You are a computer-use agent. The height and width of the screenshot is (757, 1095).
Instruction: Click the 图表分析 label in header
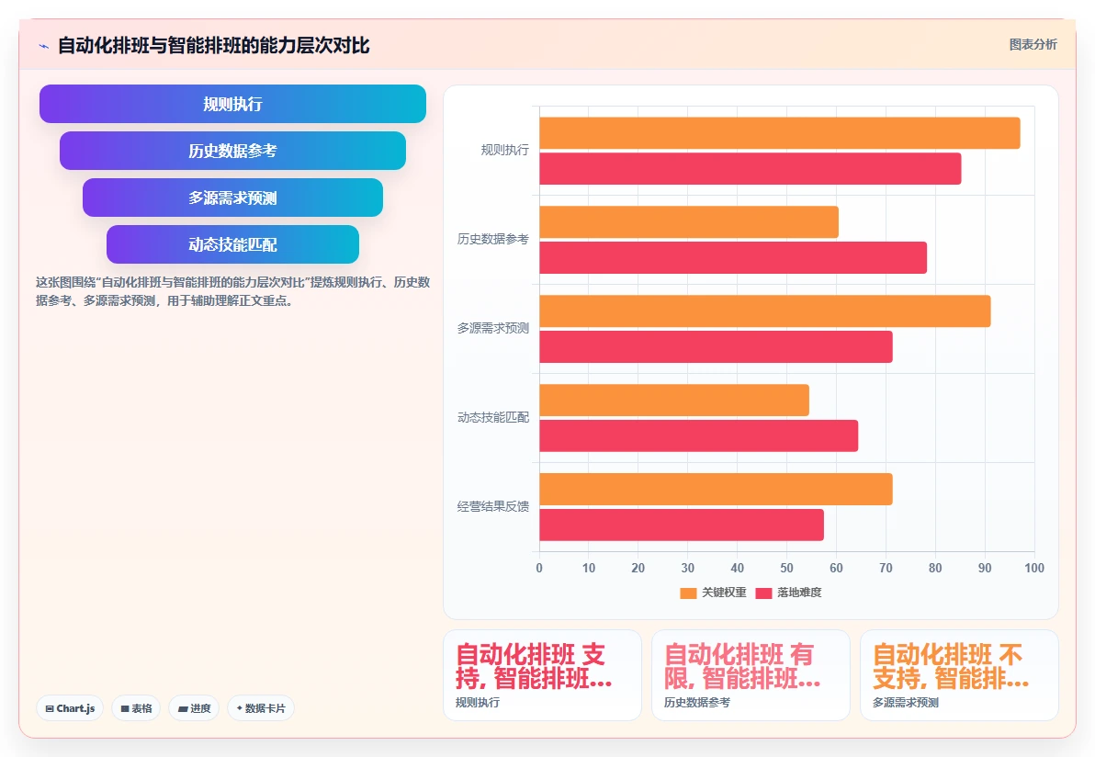pos(1033,45)
